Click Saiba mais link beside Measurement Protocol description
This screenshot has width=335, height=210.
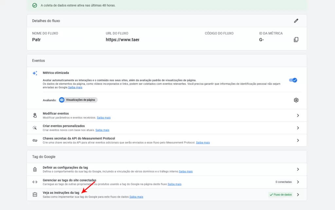pos(203,143)
